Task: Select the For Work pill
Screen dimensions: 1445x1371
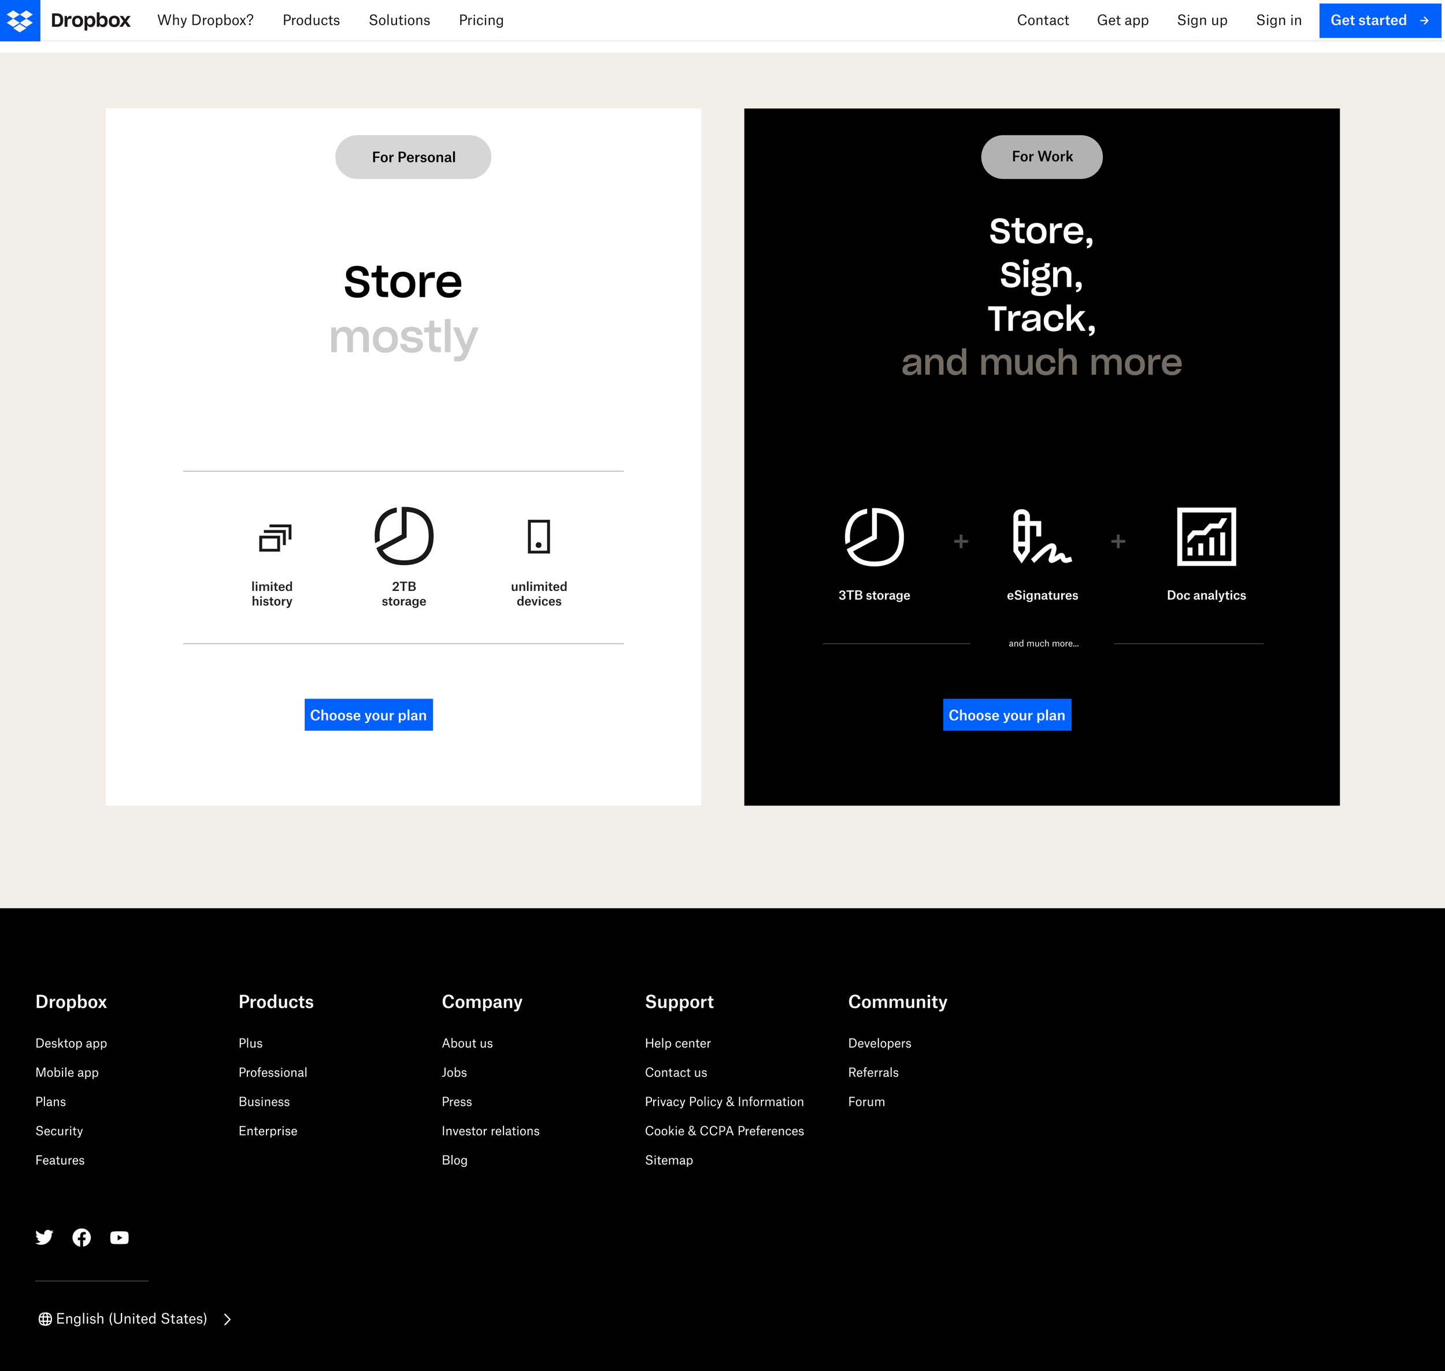Action: point(1042,157)
